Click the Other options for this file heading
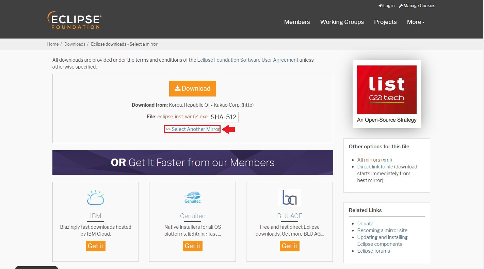484x269 pixels. click(x=379, y=147)
